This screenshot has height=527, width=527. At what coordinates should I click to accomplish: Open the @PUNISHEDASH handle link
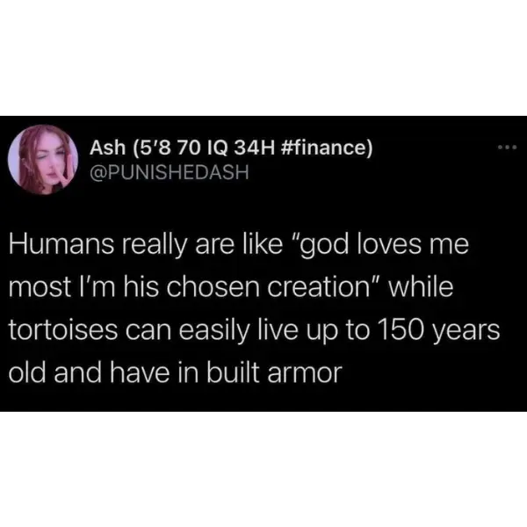pyautogui.click(x=170, y=172)
